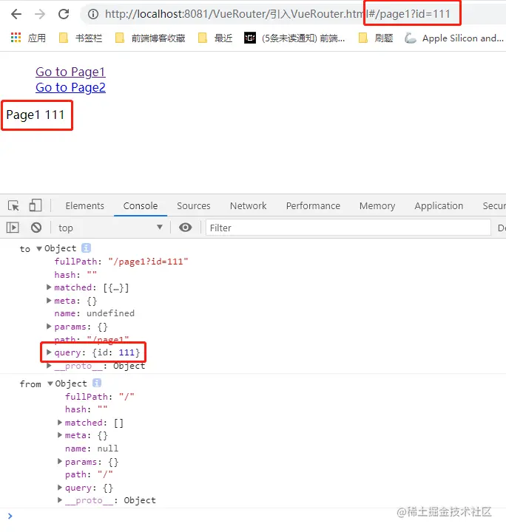The width and height of the screenshot is (506, 532).
Task: Activate the inspect element picker tool
Action: pos(13,205)
